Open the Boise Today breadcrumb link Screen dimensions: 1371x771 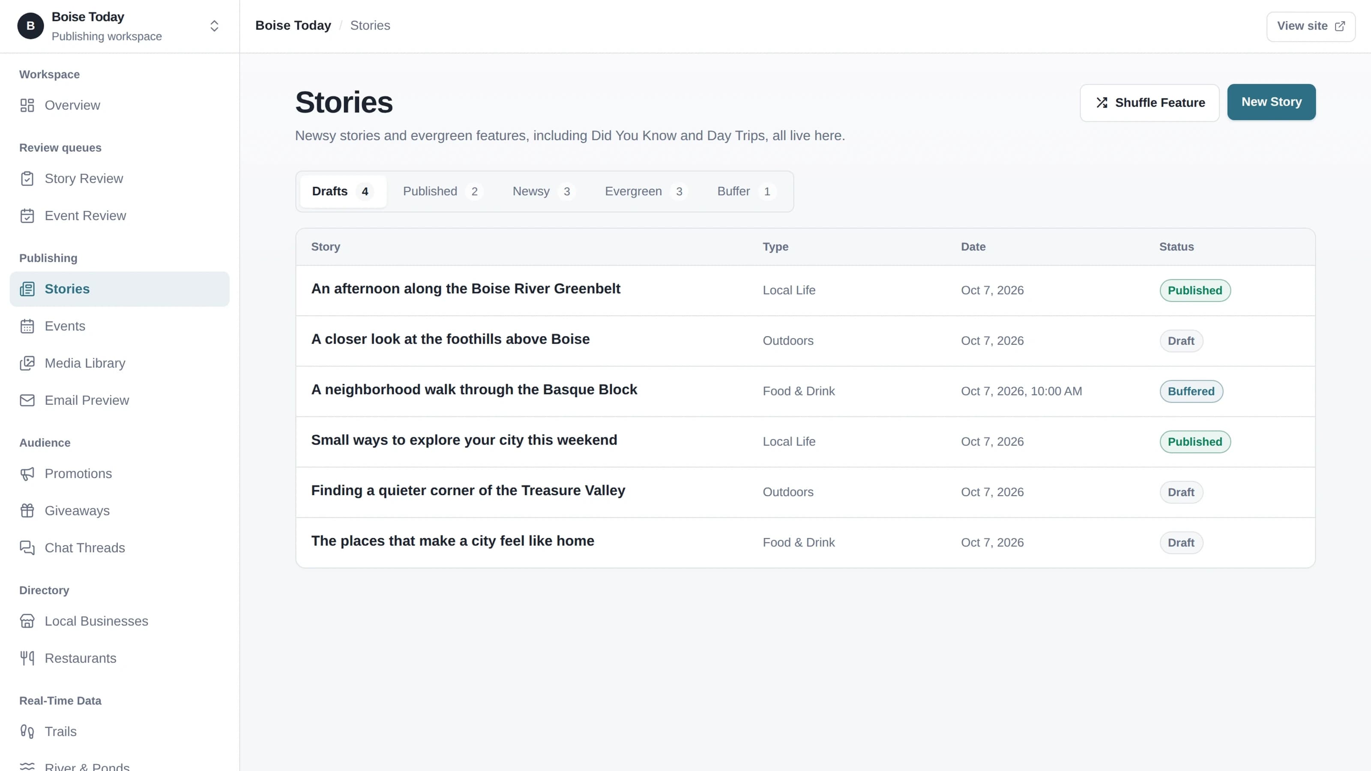coord(293,26)
